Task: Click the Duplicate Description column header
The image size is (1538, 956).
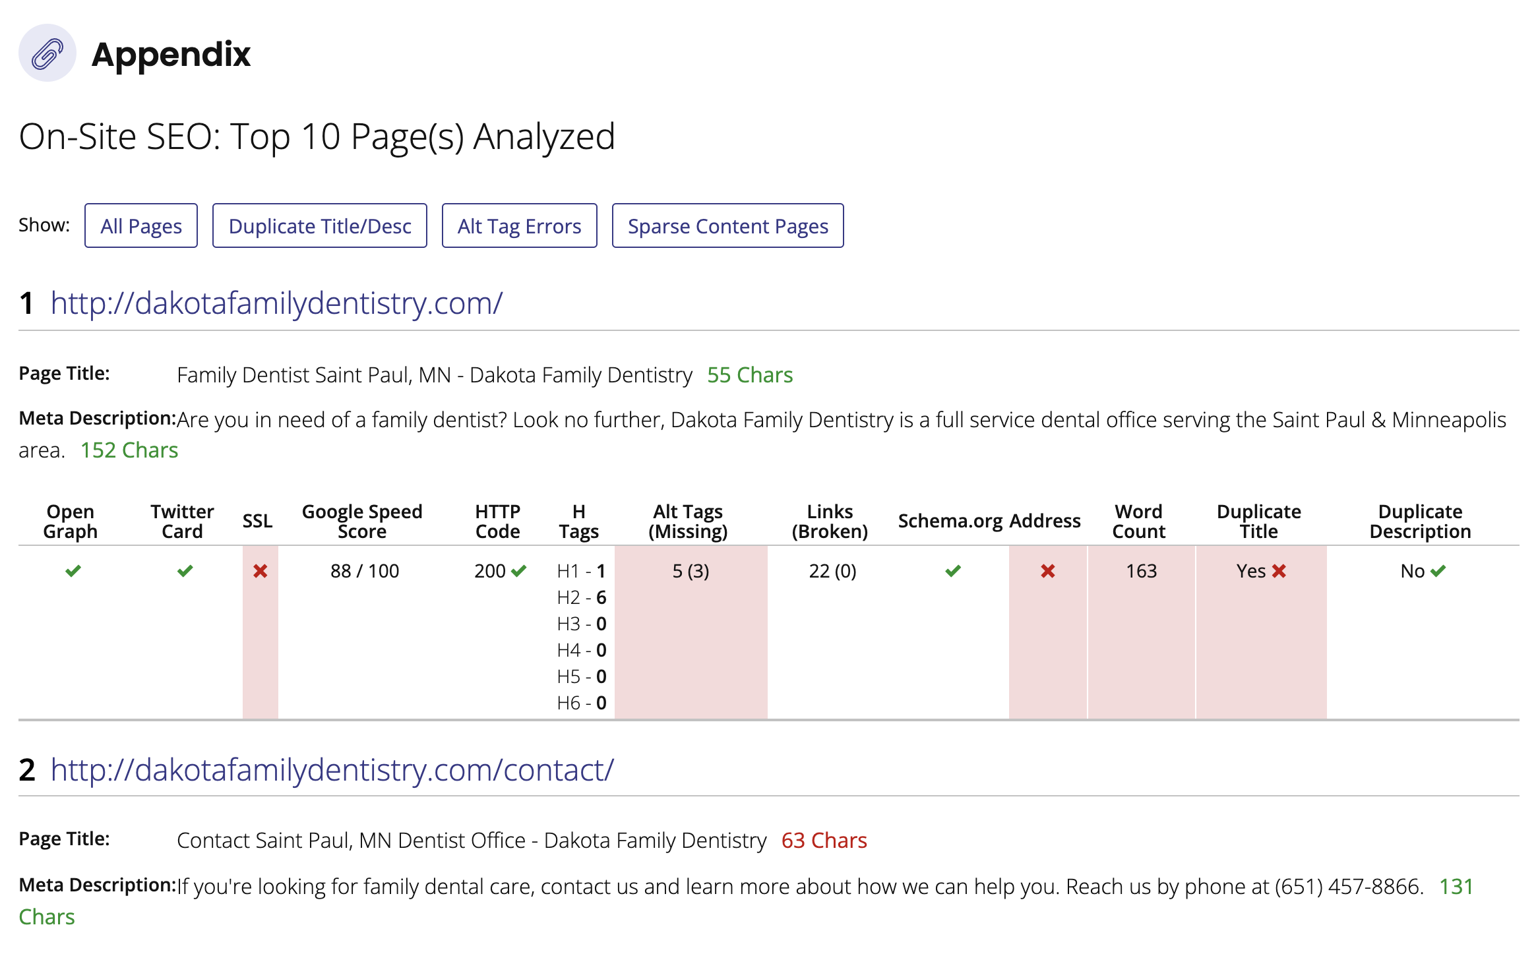Action: 1421,522
